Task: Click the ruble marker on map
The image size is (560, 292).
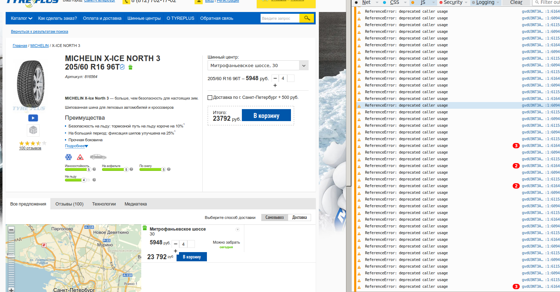Action: (x=44, y=245)
